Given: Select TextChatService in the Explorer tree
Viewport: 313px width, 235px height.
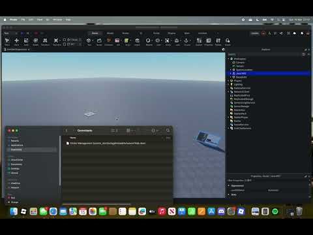Looking at the screenshot, I should 242,128.
